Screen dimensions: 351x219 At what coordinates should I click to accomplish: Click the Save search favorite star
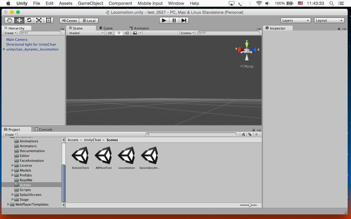pyautogui.click(x=257, y=134)
